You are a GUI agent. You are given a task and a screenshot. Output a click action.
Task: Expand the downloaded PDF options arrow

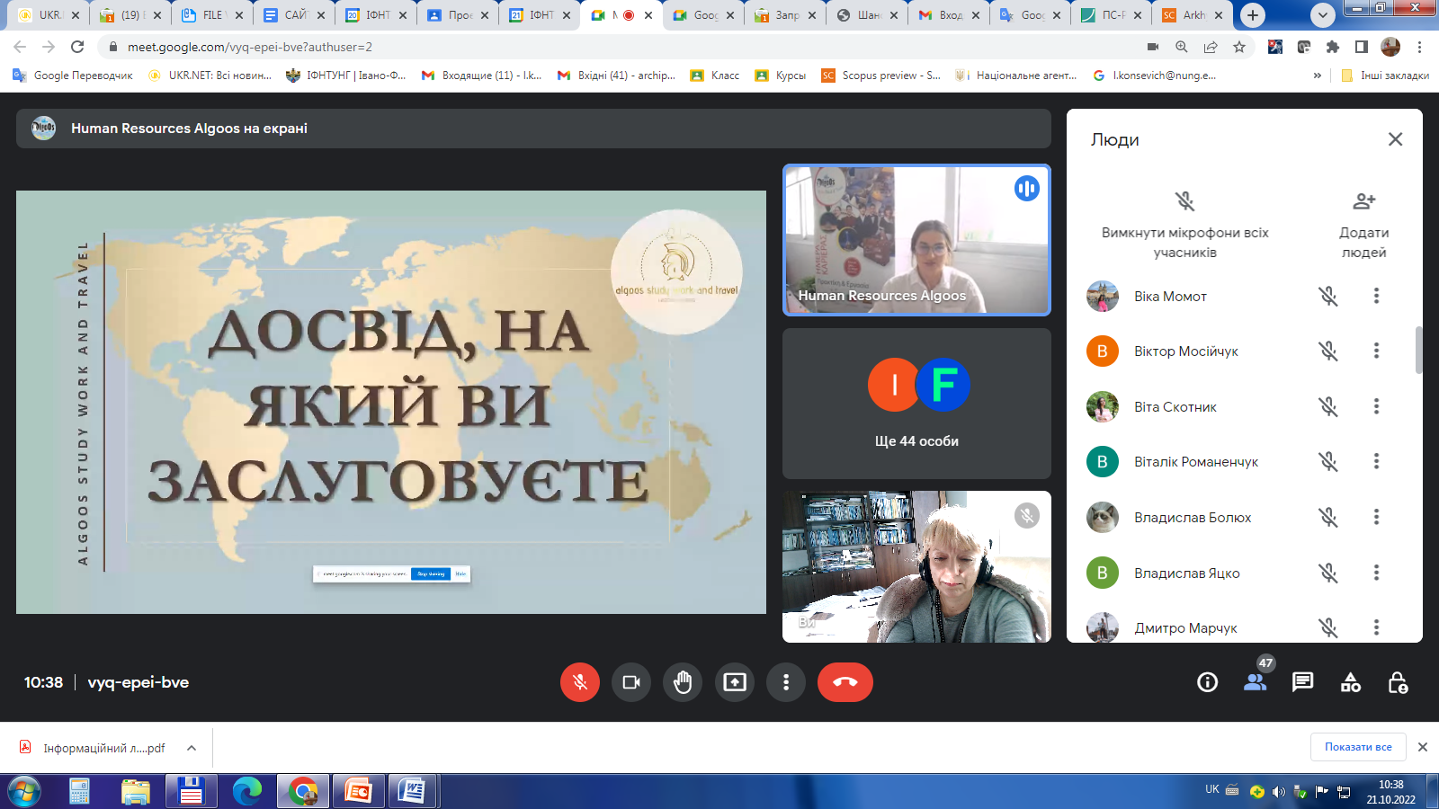coord(192,748)
